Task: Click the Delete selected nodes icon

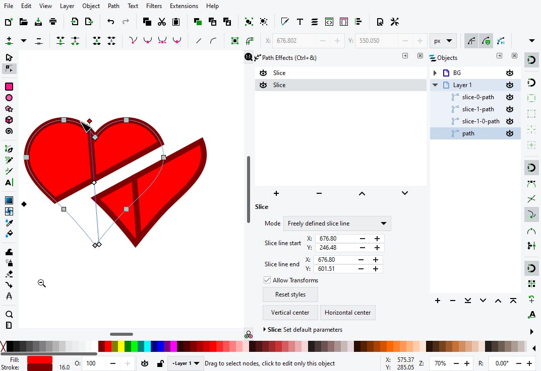Action: pyautogui.click(x=39, y=41)
